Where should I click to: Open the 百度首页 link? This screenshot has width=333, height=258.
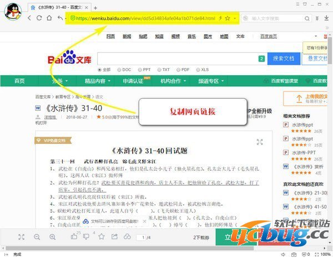coord(269,37)
